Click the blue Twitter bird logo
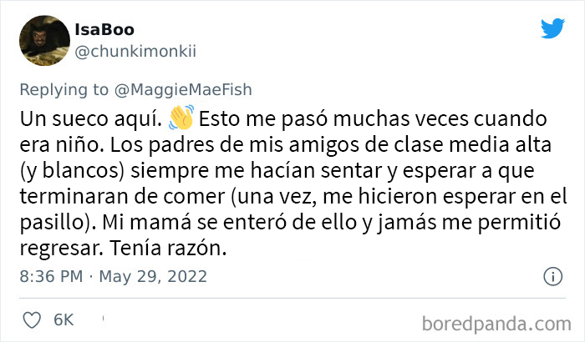 pos(553,28)
